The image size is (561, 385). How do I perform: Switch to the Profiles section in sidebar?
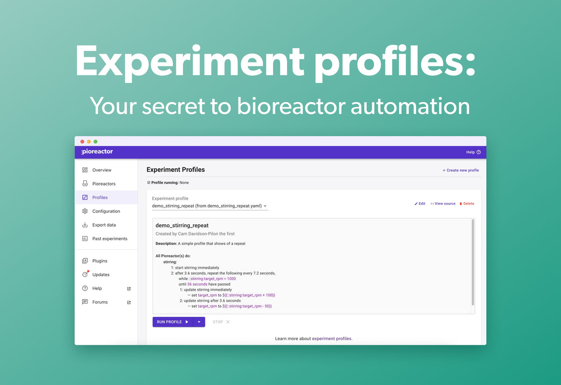point(99,197)
